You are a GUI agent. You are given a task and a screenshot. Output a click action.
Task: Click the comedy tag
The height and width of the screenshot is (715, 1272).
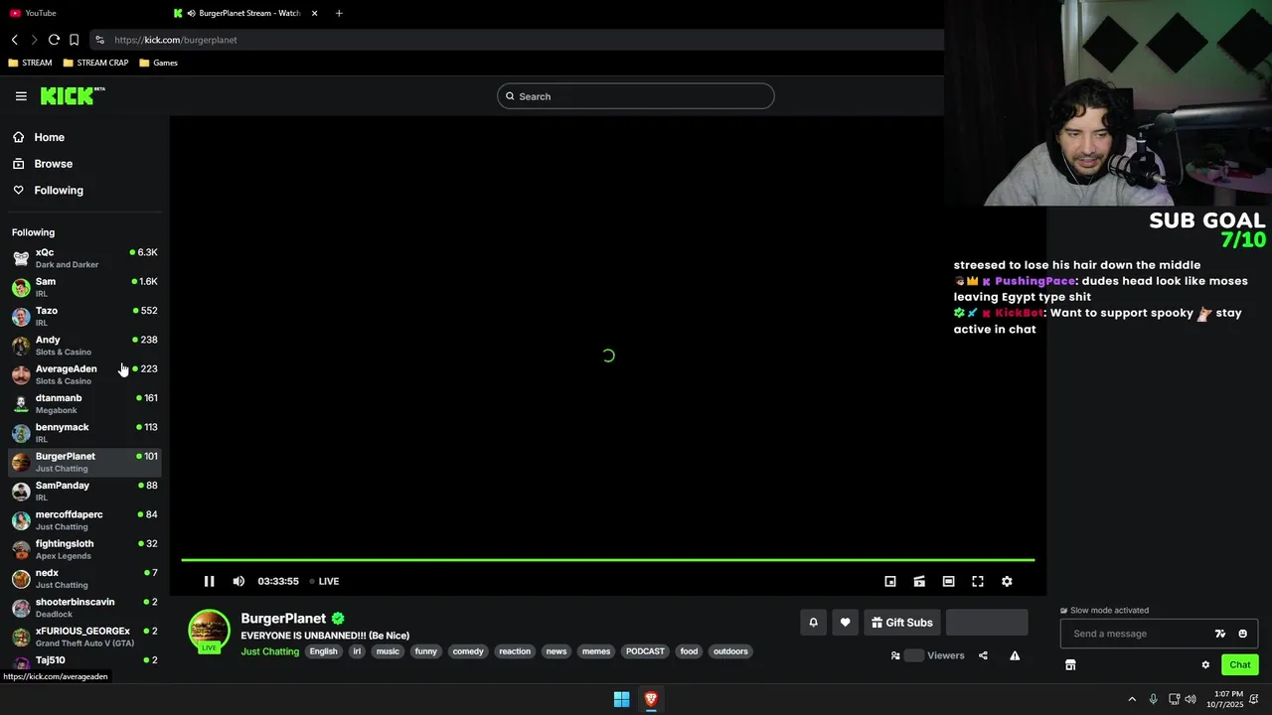click(467, 651)
